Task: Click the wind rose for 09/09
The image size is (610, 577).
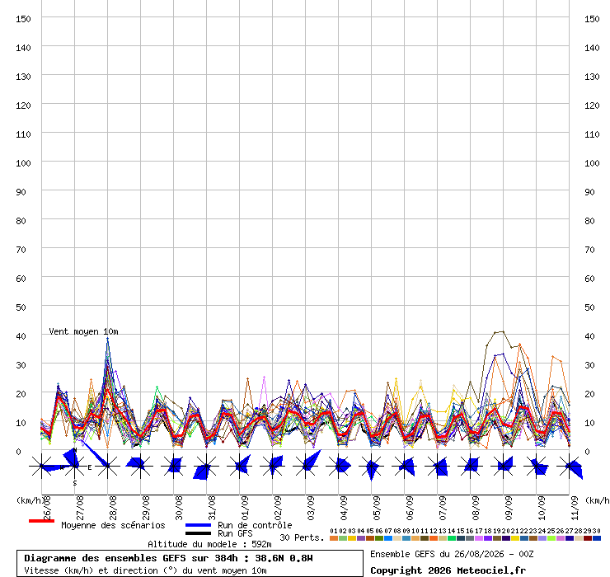Action: [x=504, y=466]
